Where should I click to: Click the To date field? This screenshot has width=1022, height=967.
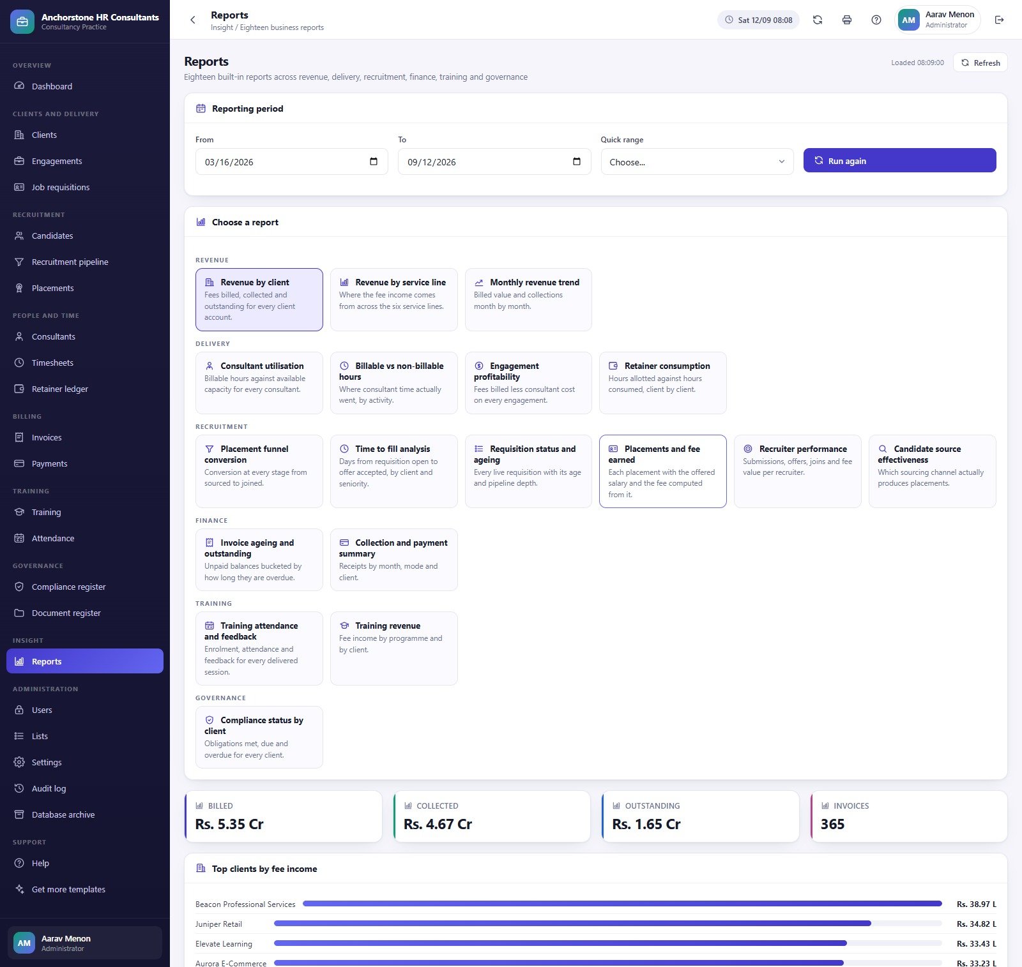494,161
